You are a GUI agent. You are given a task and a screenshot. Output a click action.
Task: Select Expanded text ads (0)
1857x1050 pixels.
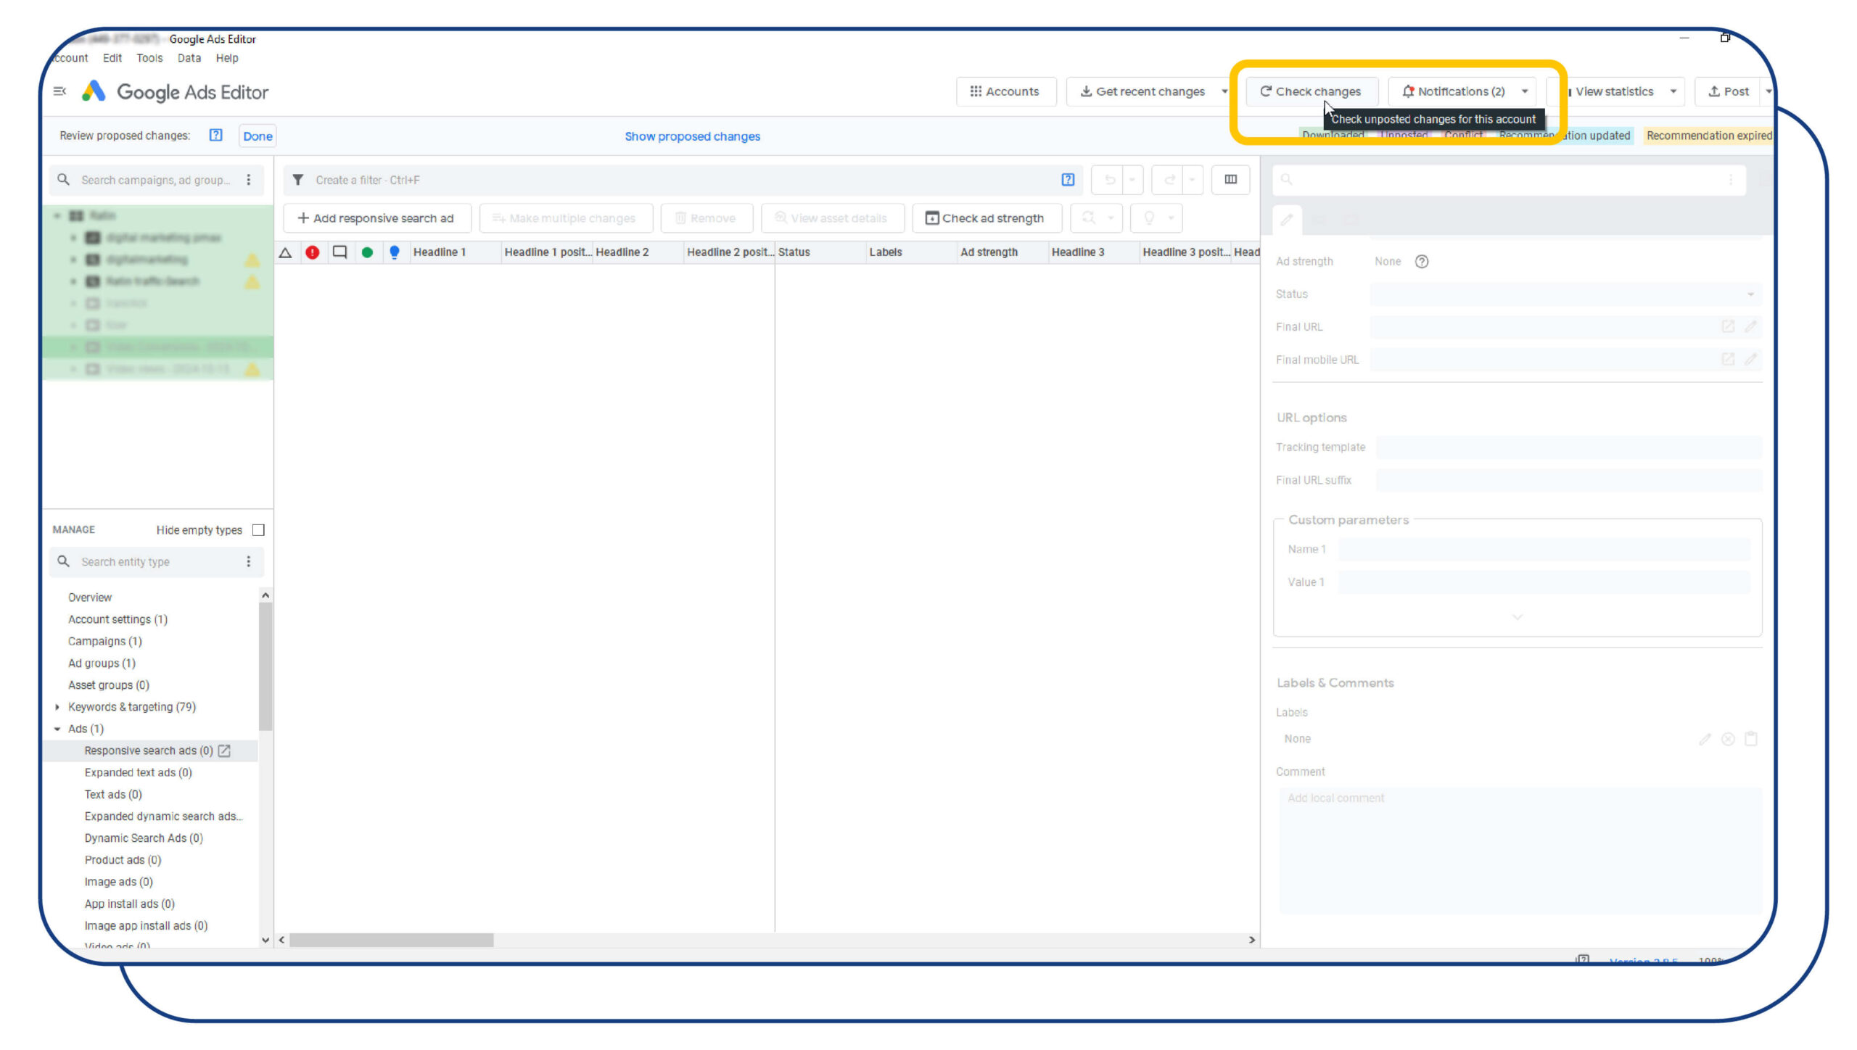(x=138, y=773)
